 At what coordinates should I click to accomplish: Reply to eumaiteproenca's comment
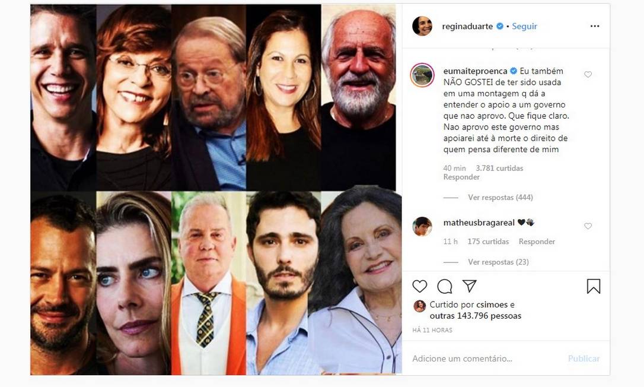pos(461,177)
